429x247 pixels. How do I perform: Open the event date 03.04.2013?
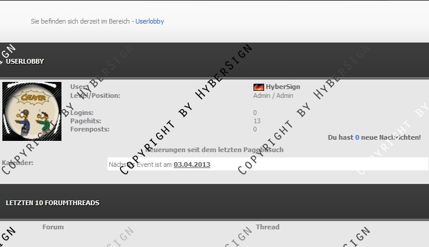point(191,164)
